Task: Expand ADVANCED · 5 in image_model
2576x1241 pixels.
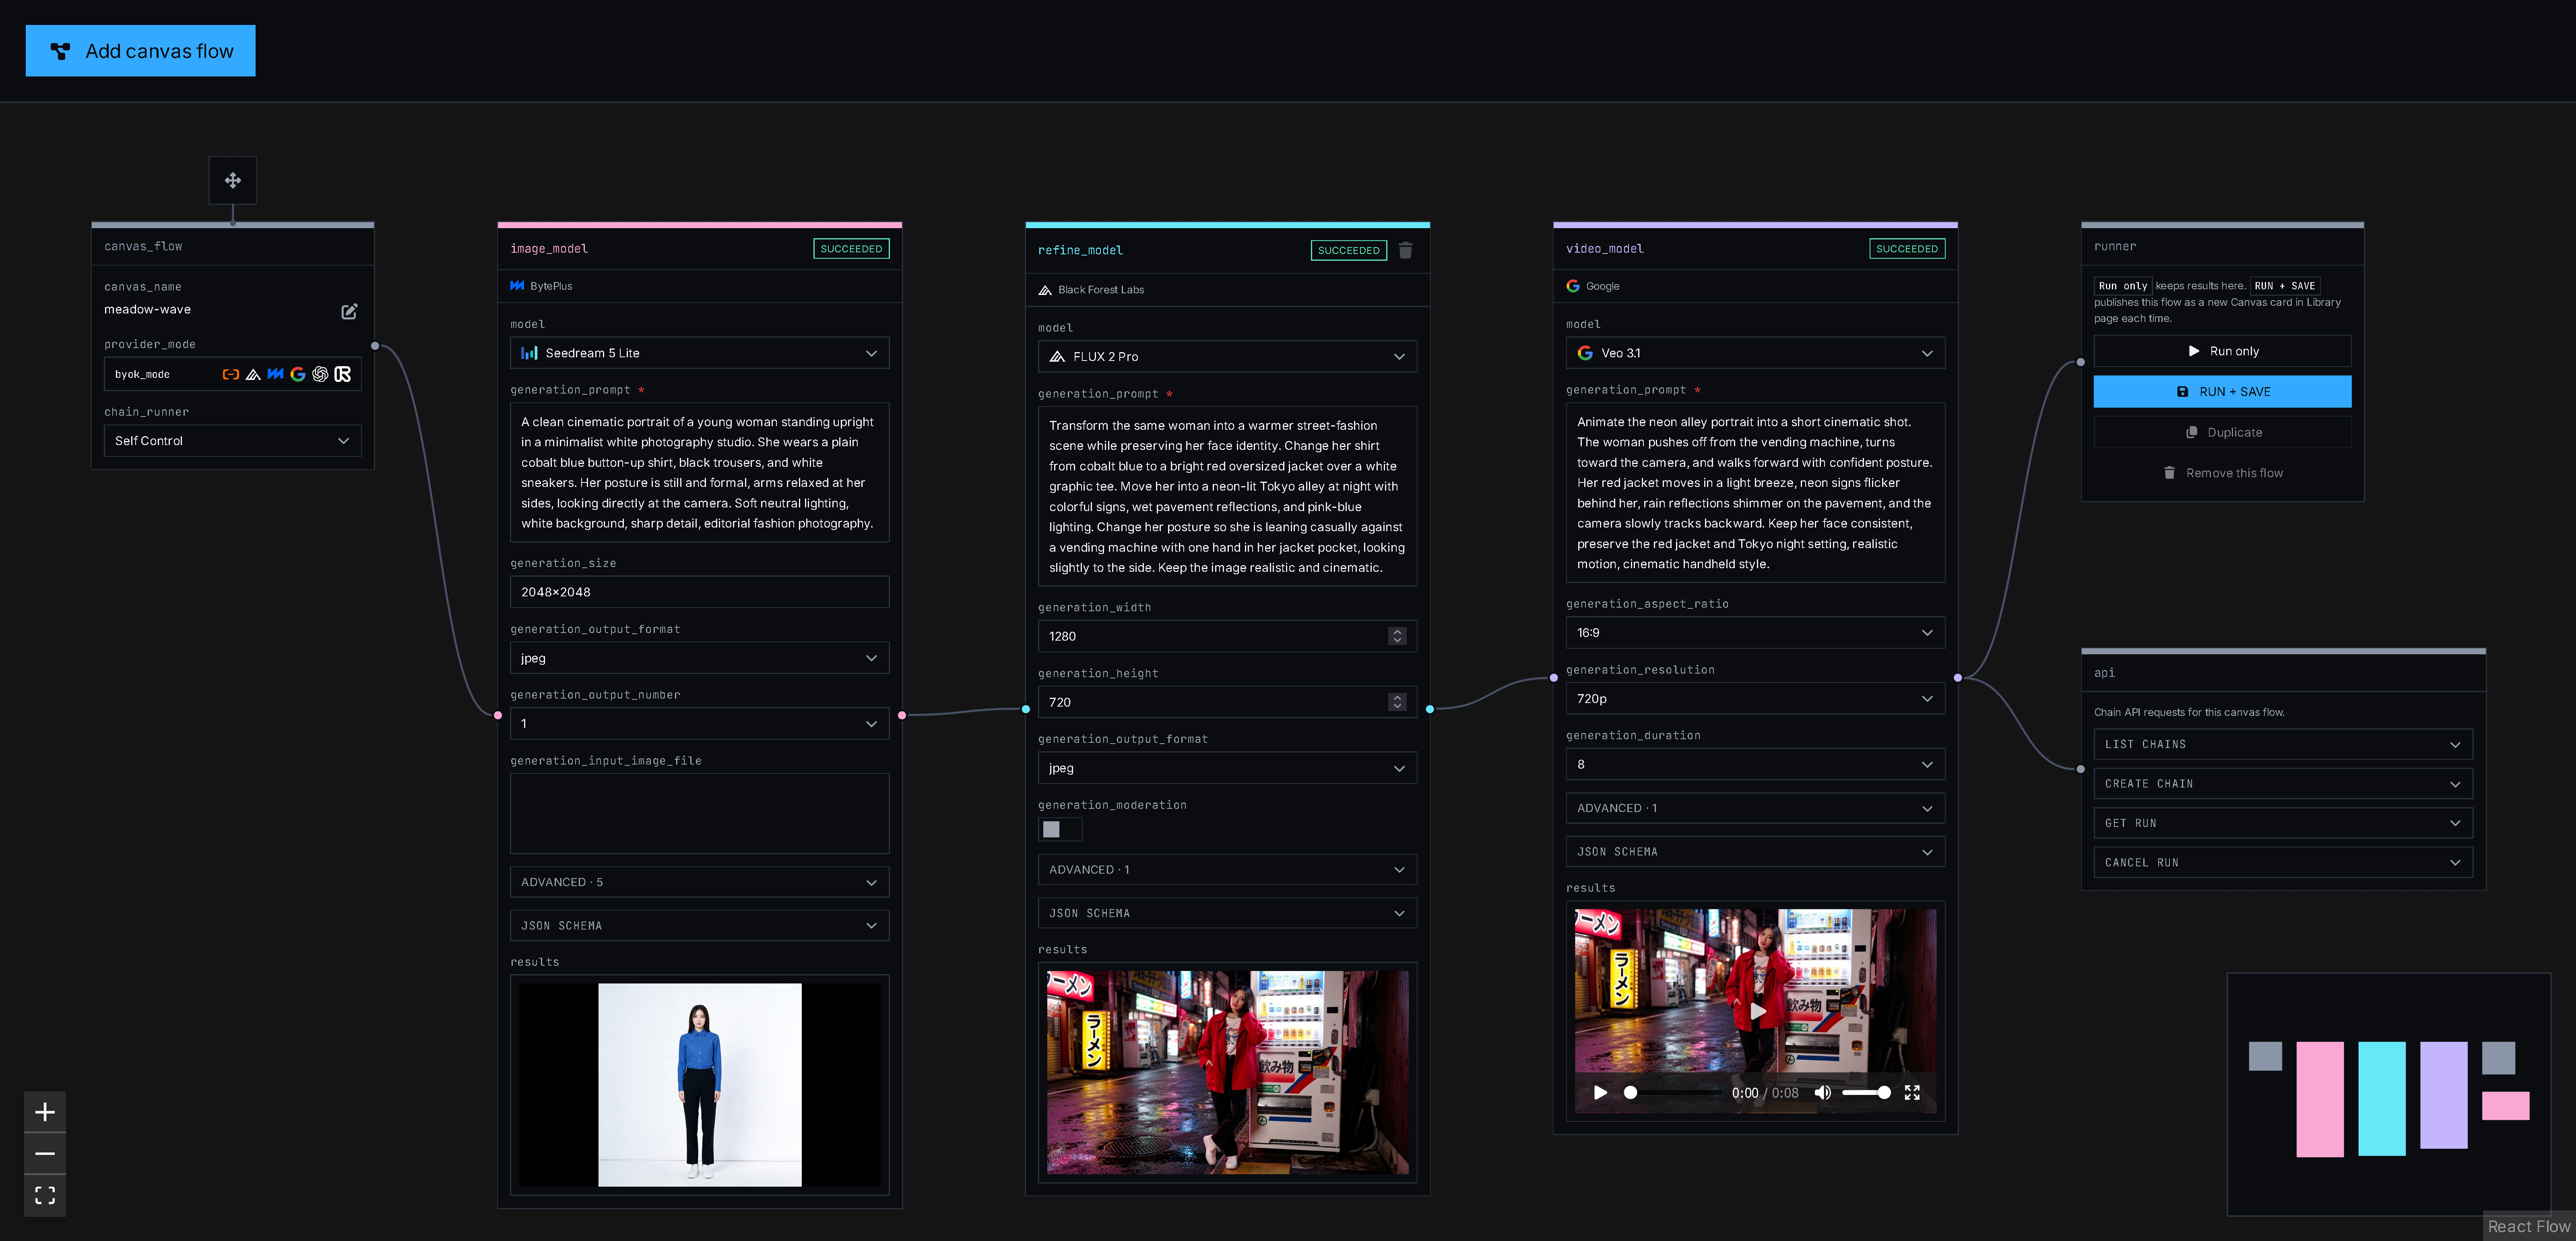Action: (x=700, y=882)
